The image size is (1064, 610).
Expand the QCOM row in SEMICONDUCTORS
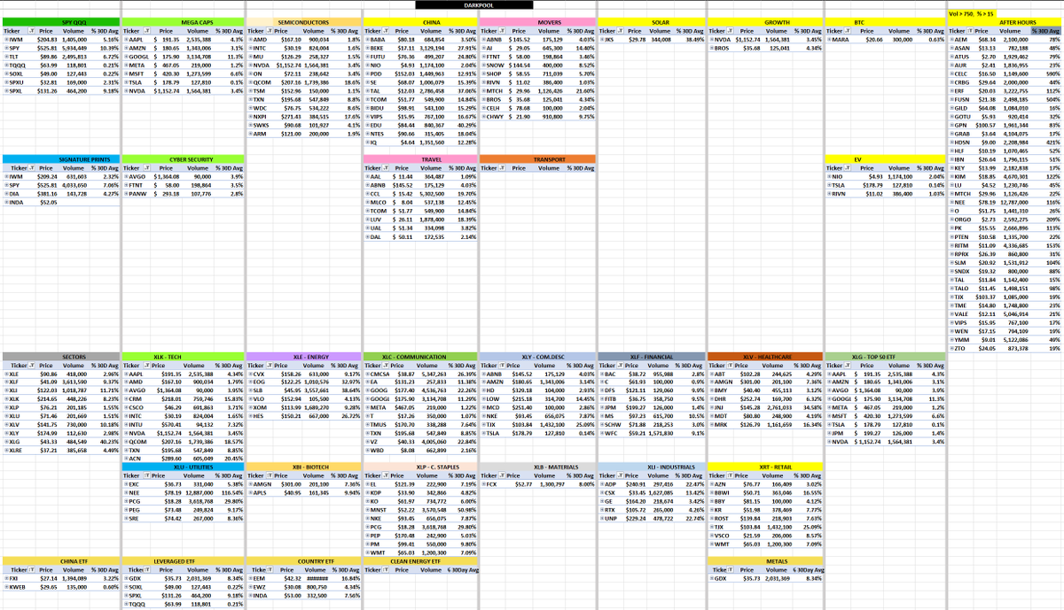250,81
